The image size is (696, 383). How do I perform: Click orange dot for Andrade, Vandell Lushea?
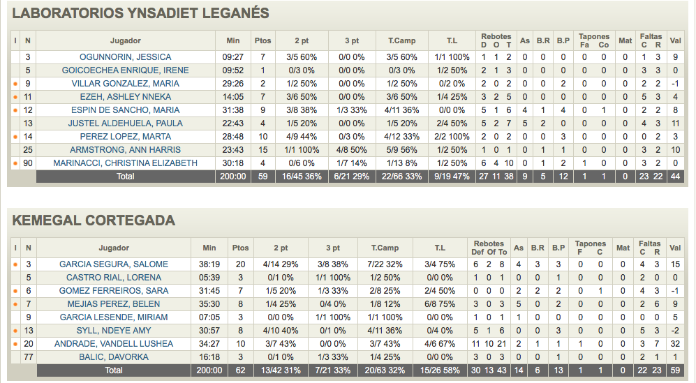[x=15, y=345]
